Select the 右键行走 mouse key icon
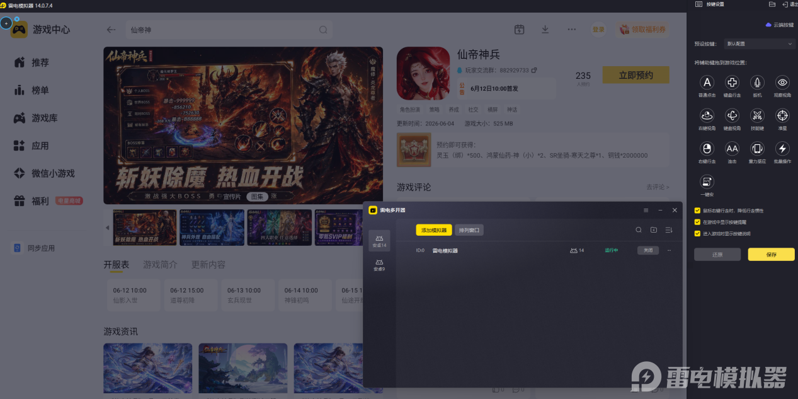The image size is (798, 399). [707, 149]
